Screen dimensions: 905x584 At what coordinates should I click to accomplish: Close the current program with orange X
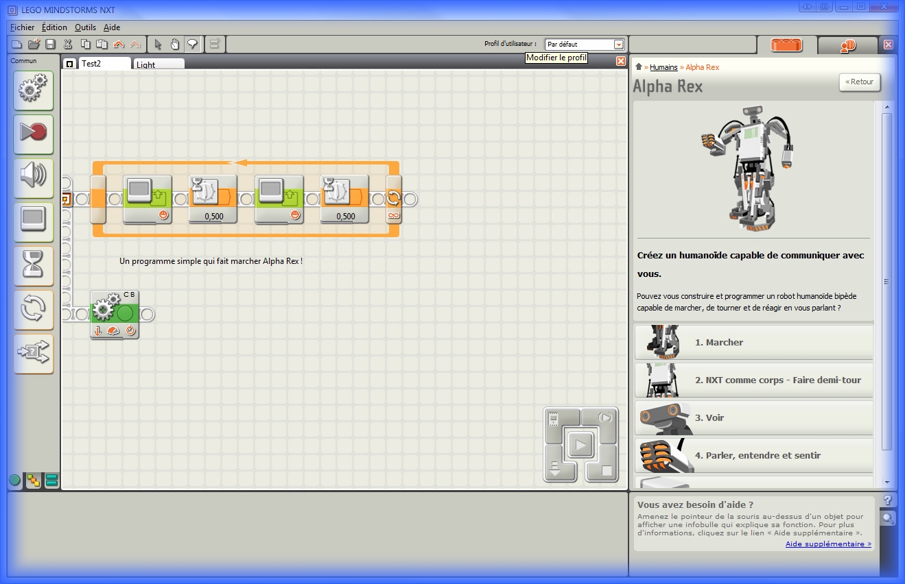(621, 61)
